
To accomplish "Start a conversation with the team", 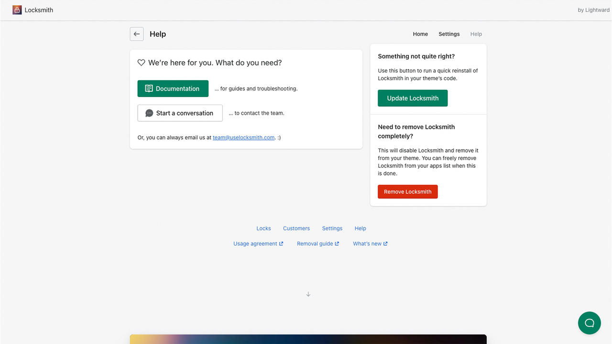I will point(180,113).
